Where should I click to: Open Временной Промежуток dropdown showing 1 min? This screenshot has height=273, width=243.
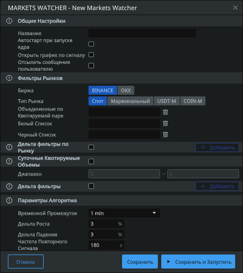click(124, 213)
